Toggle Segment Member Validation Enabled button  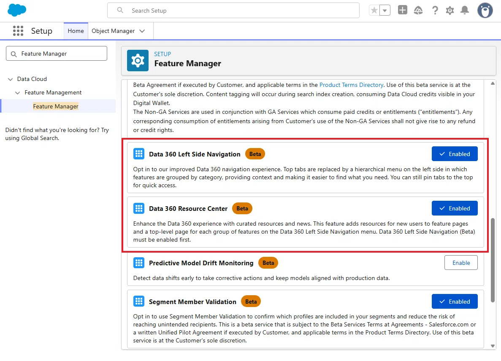[454, 301]
